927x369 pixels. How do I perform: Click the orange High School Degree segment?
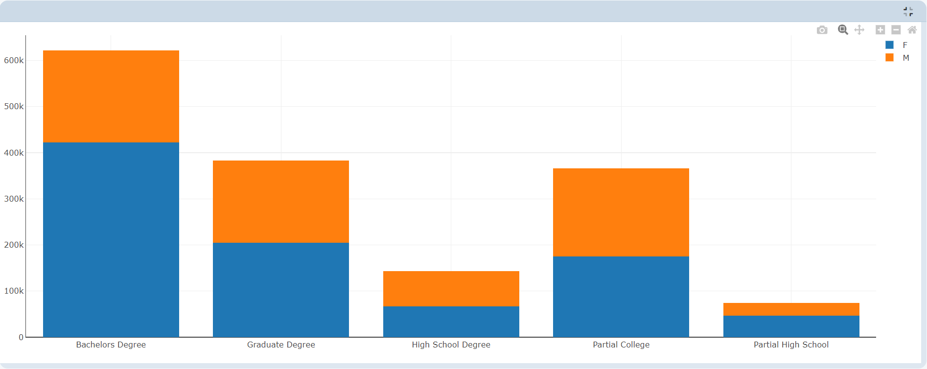point(451,289)
